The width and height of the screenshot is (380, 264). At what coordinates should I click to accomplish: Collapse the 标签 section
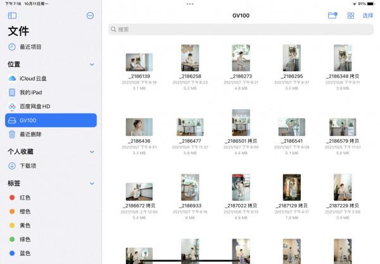point(92,184)
